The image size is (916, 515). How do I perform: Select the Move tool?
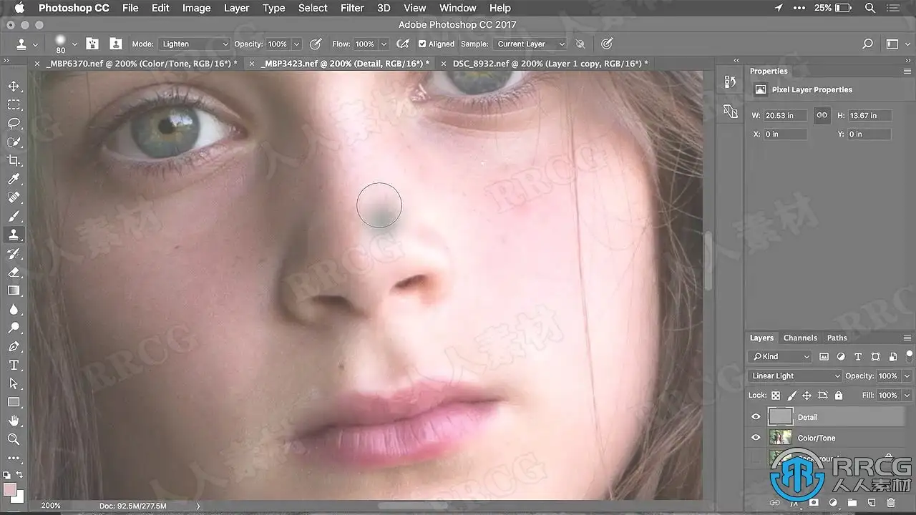pos(14,87)
